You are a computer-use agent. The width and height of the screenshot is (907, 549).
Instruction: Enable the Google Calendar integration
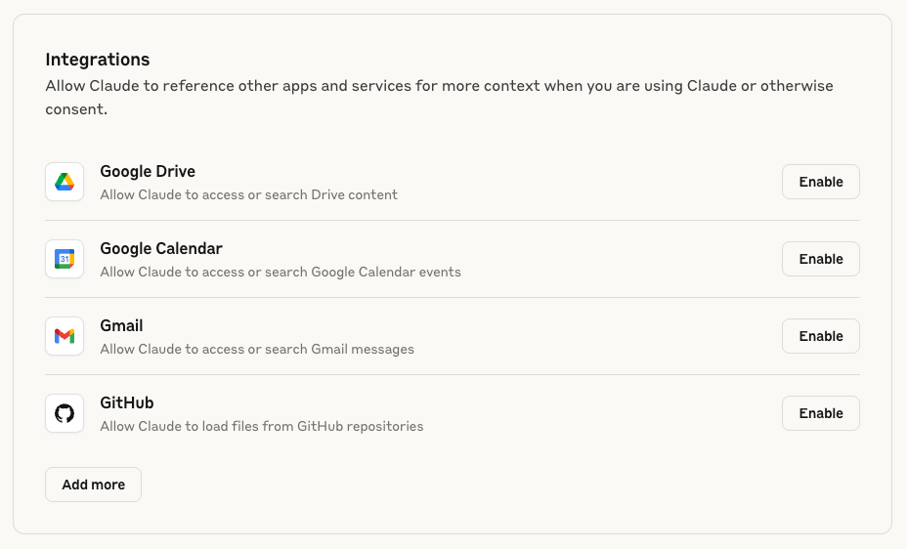(x=820, y=259)
